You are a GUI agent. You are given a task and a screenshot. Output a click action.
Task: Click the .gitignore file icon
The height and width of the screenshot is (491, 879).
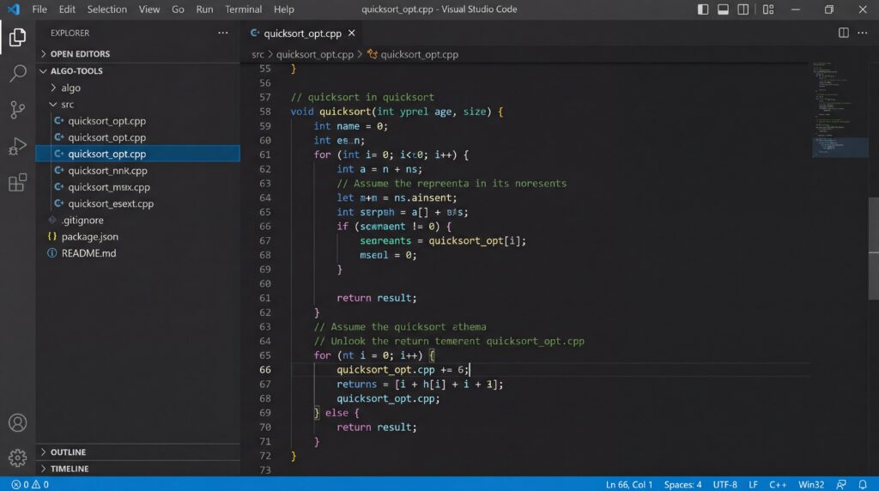point(52,220)
